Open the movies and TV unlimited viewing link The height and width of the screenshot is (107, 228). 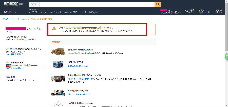tap(78, 66)
